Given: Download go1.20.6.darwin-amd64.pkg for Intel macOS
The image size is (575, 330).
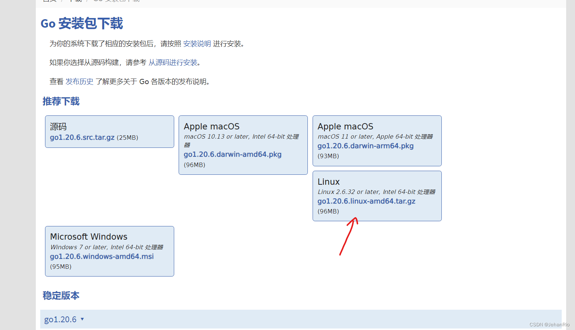Looking at the screenshot, I should click(x=232, y=154).
